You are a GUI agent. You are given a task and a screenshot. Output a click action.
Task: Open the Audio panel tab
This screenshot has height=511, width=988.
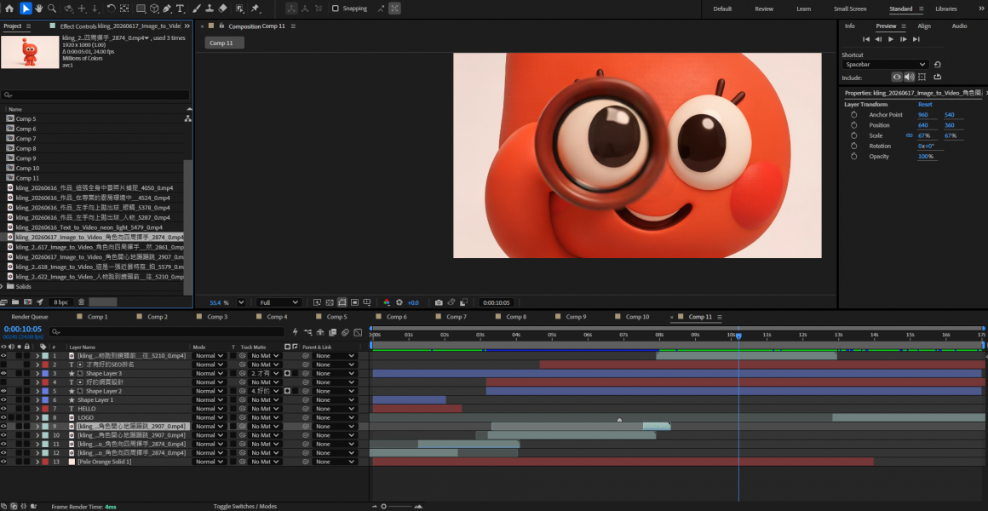959,26
